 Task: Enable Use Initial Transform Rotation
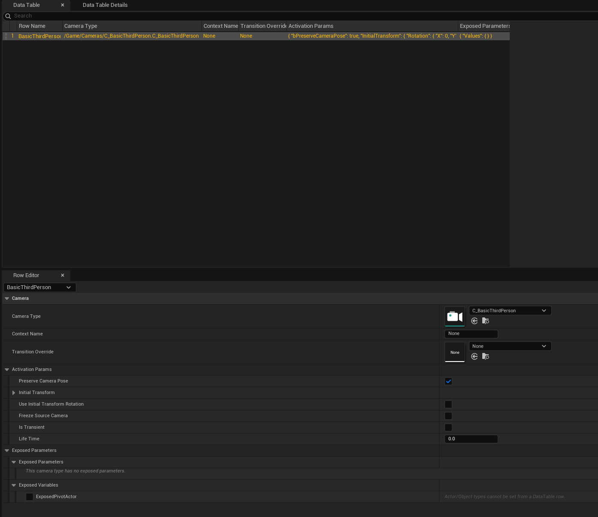tap(448, 404)
